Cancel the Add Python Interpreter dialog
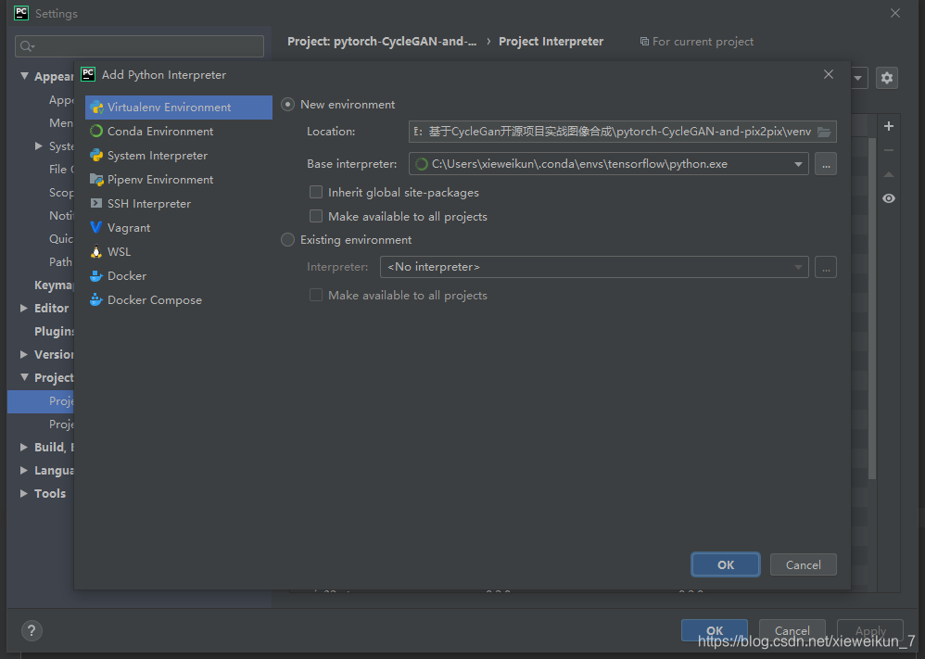The width and height of the screenshot is (925, 659). click(x=803, y=565)
